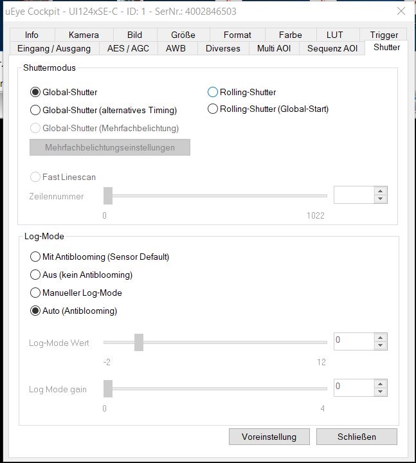Select the Global-Shutter radio button

[36, 93]
